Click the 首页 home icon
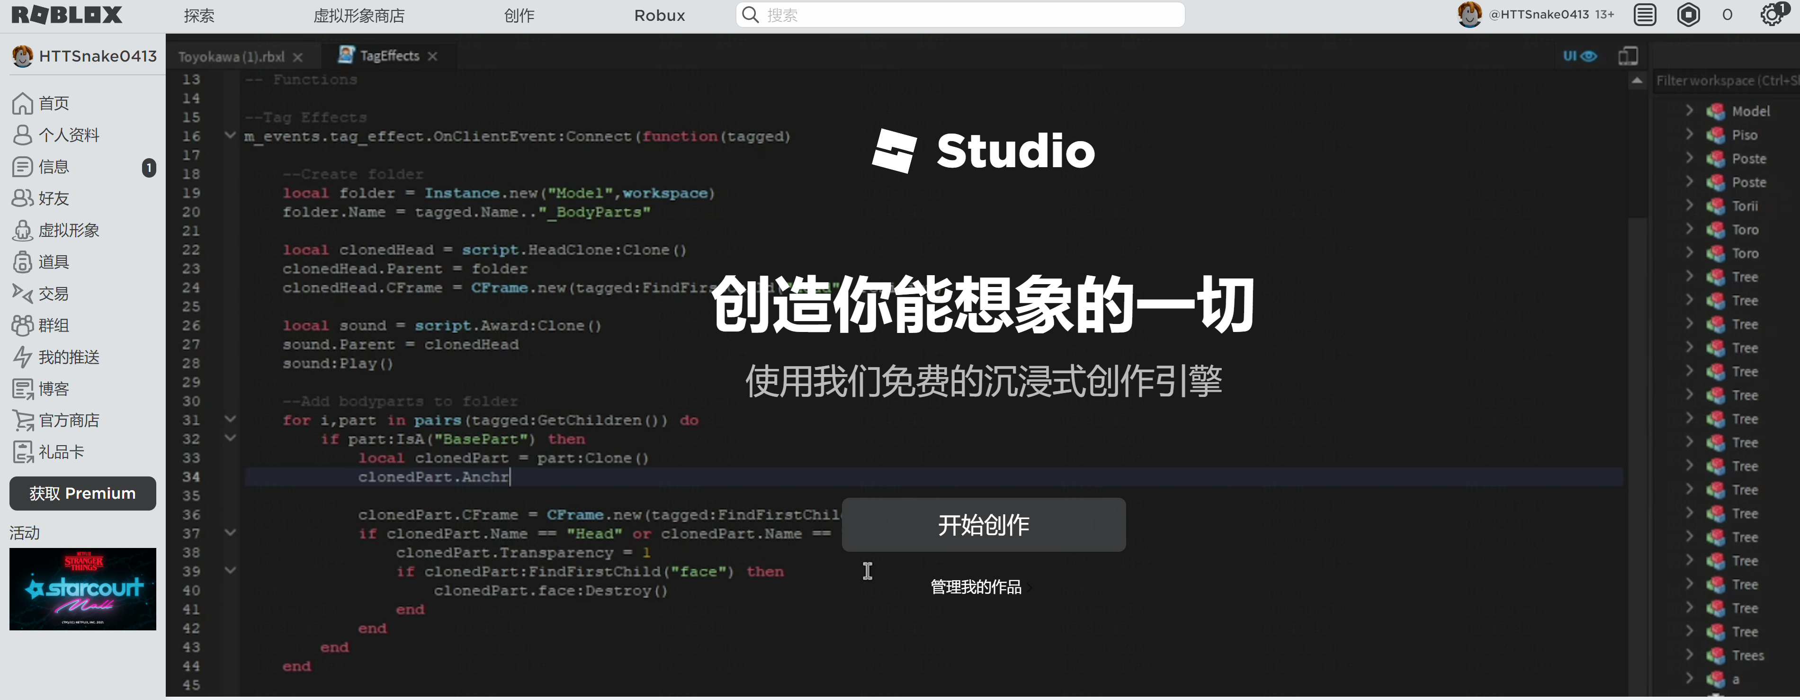This screenshot has height=700, width=1800. pos(22,103)
